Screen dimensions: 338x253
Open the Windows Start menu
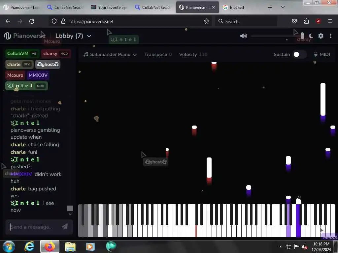(x=9, y=246)
